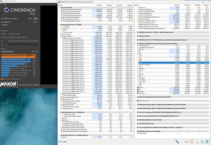The height and width of the screenshot is (145, 211).
Task: Expand the Температуры ядер row
Action: pyautogui.click(x=61, y=114)
